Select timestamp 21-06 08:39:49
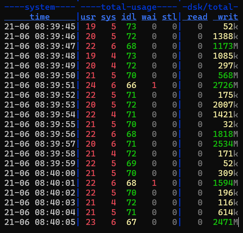Viewport: 243px width, 233px height. coord(40,65)
